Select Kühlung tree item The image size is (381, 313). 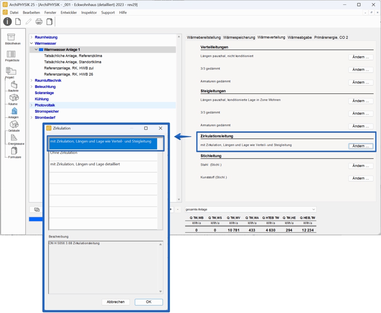tap(42, 99)
